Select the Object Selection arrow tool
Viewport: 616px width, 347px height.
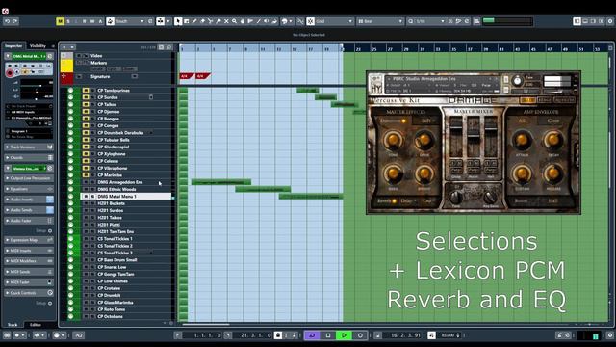pyautogui.click(x=178, y=21)
